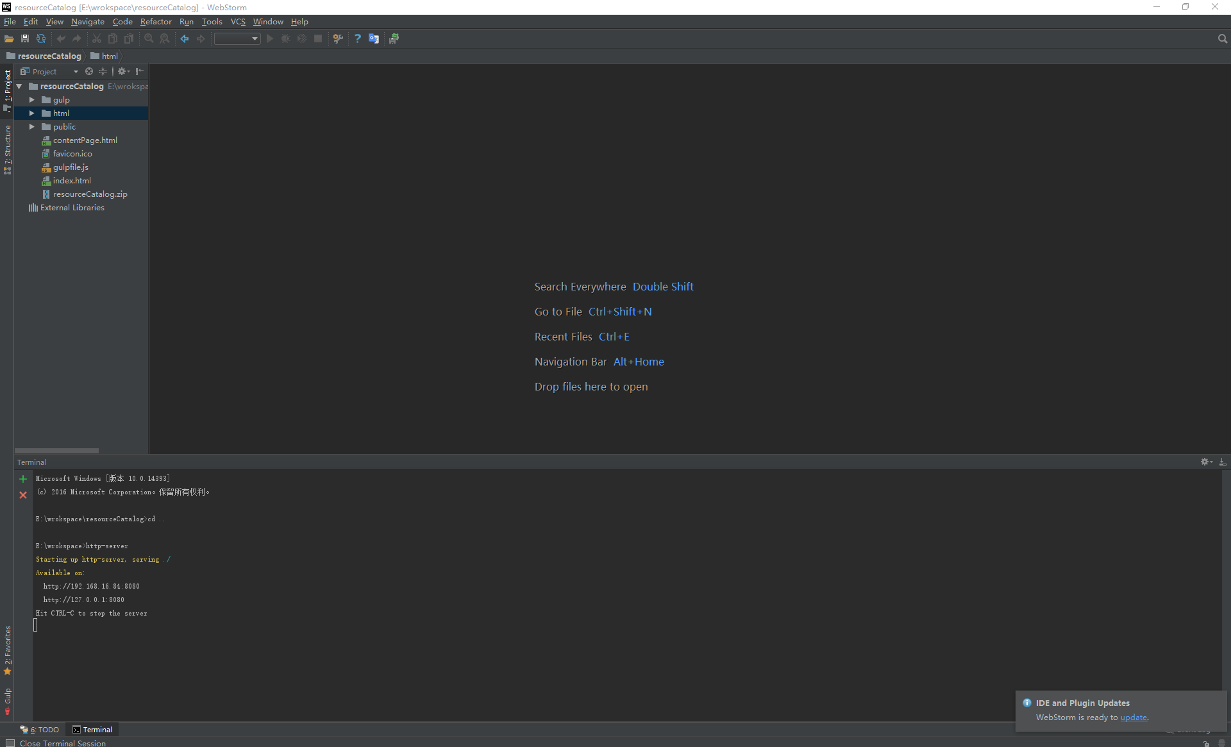The image size is (1231, 747).
Task: Click the Run play icon
Action: click(x=270, y=38)
